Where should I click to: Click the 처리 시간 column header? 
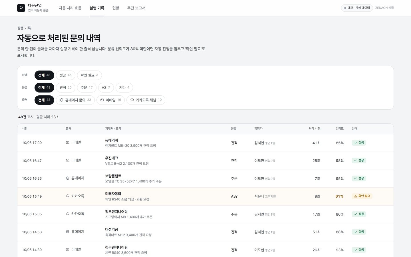point(314,129)
